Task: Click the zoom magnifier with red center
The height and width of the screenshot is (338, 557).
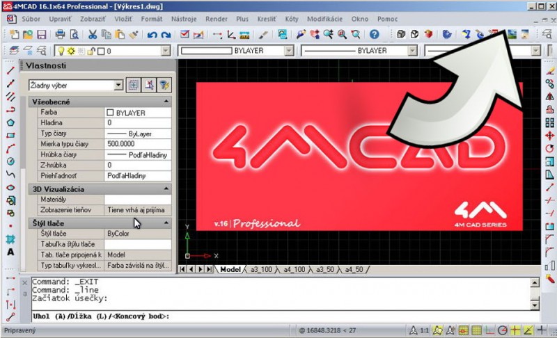Action: click(342, 34)
